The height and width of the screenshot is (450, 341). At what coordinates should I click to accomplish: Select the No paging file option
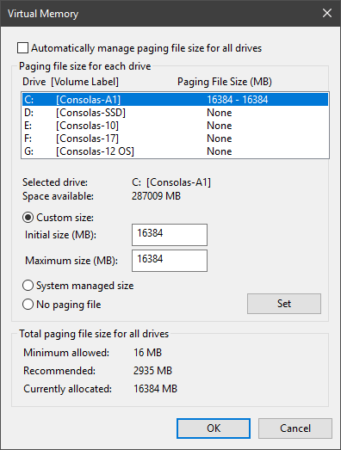tap(28, 305)
